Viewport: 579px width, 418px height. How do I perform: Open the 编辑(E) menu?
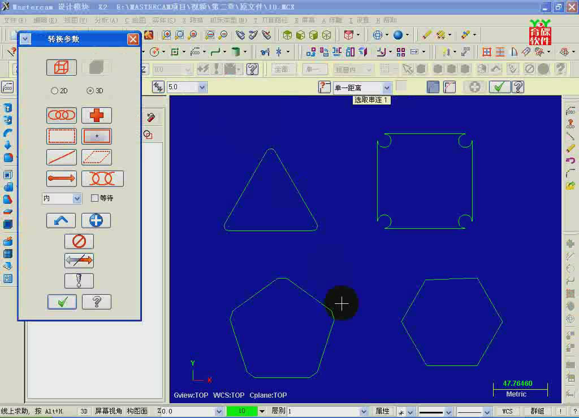(x=45, y=20)
